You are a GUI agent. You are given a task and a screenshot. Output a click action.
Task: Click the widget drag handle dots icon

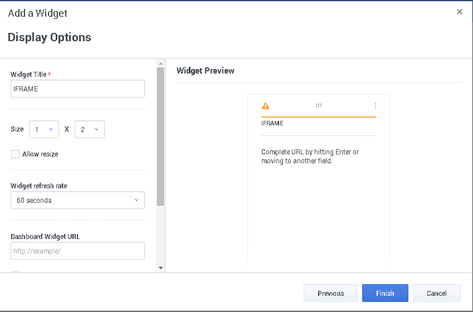click(x=319, y=105)
